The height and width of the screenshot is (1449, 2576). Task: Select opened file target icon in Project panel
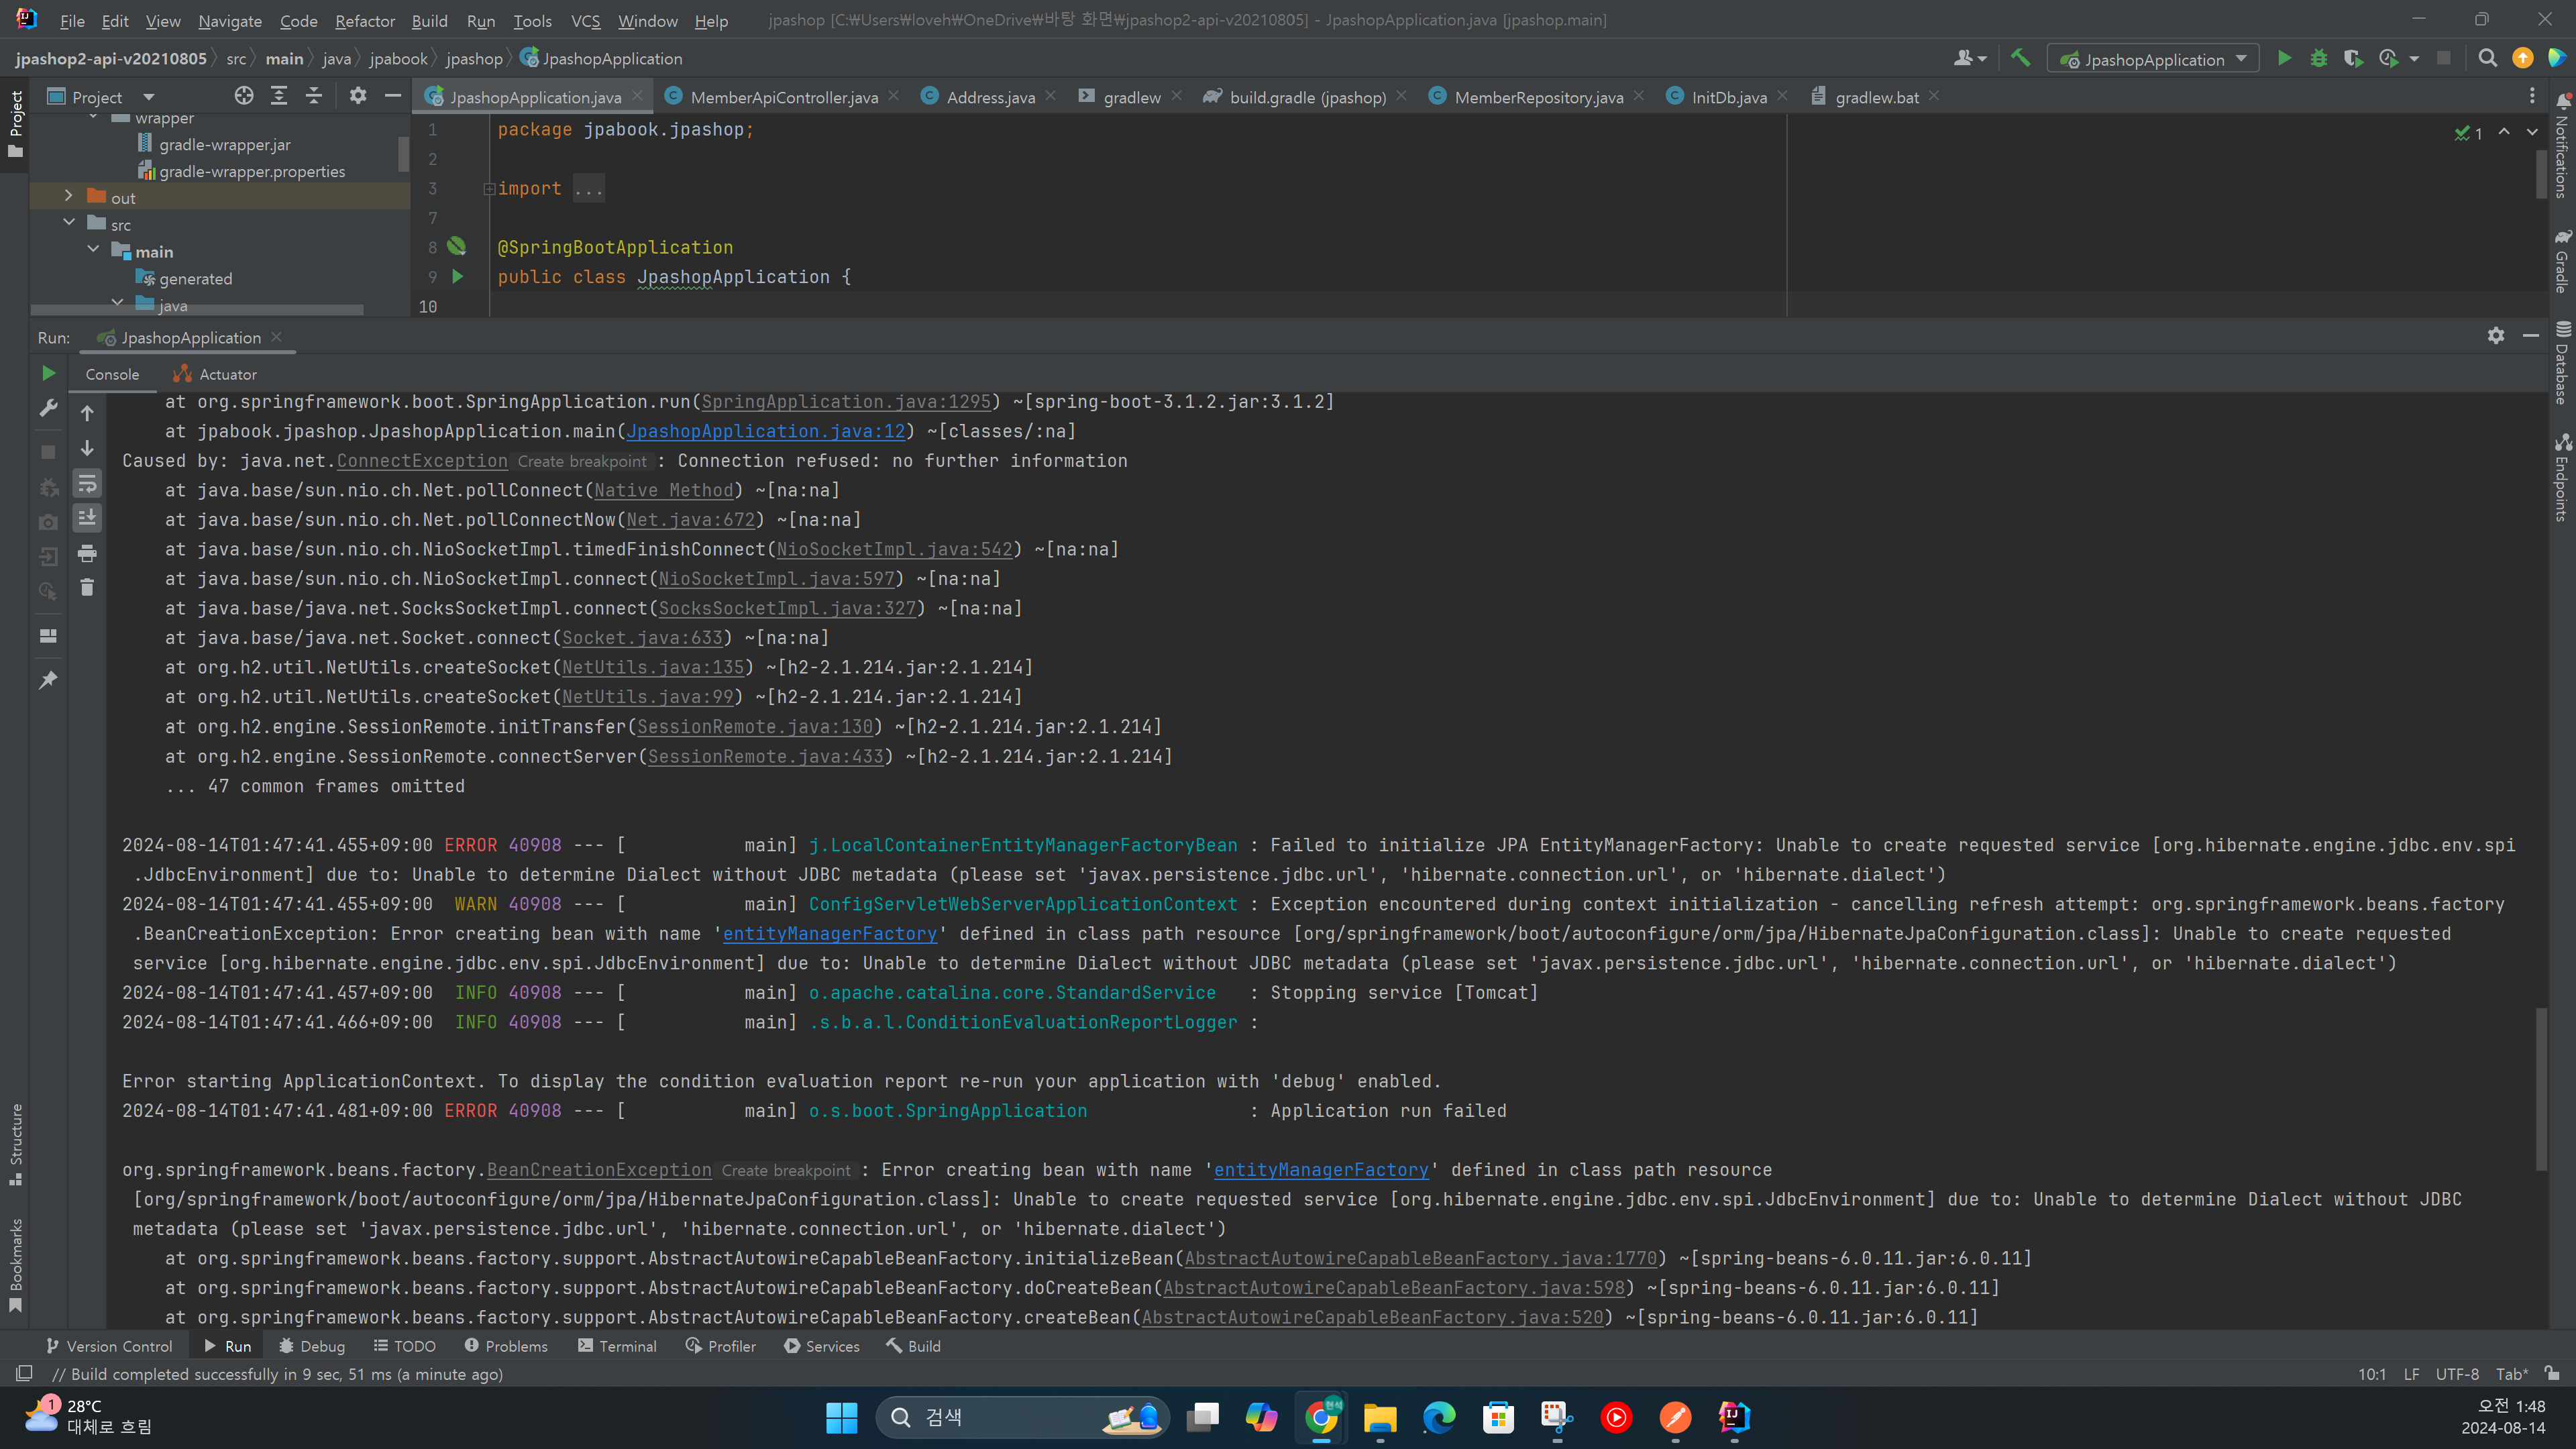(243, 96)
